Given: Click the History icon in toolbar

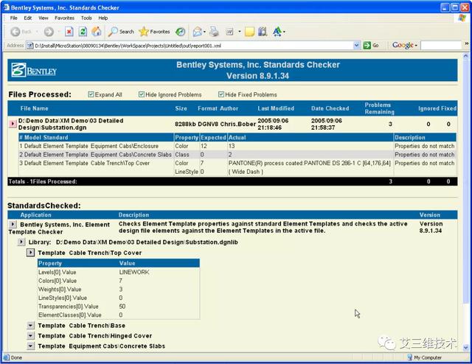Looking at the screenshot, I should tap(180, 32).
